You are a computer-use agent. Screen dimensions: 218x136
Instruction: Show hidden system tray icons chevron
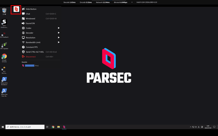click(x=190, y=127)
